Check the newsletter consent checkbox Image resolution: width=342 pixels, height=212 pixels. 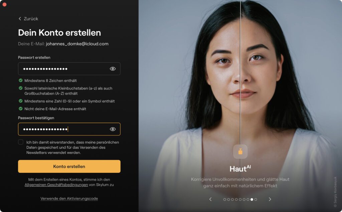20,142
